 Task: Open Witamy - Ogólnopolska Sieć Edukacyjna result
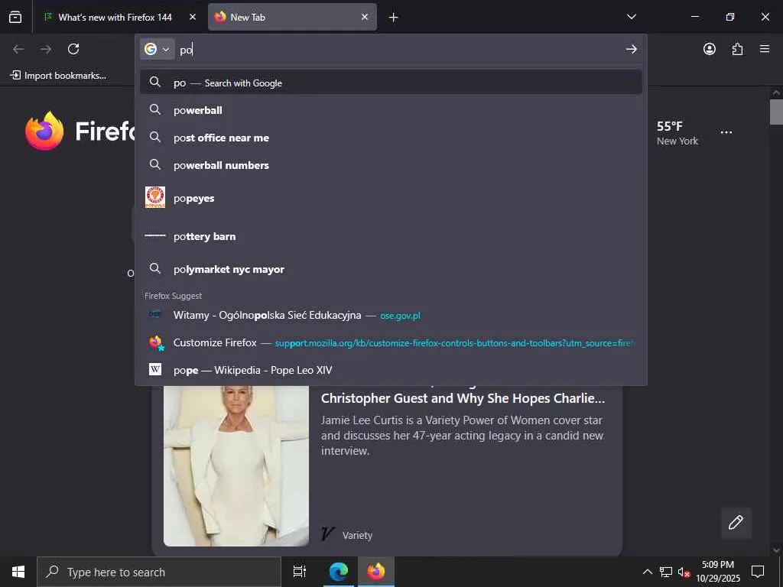391,315
